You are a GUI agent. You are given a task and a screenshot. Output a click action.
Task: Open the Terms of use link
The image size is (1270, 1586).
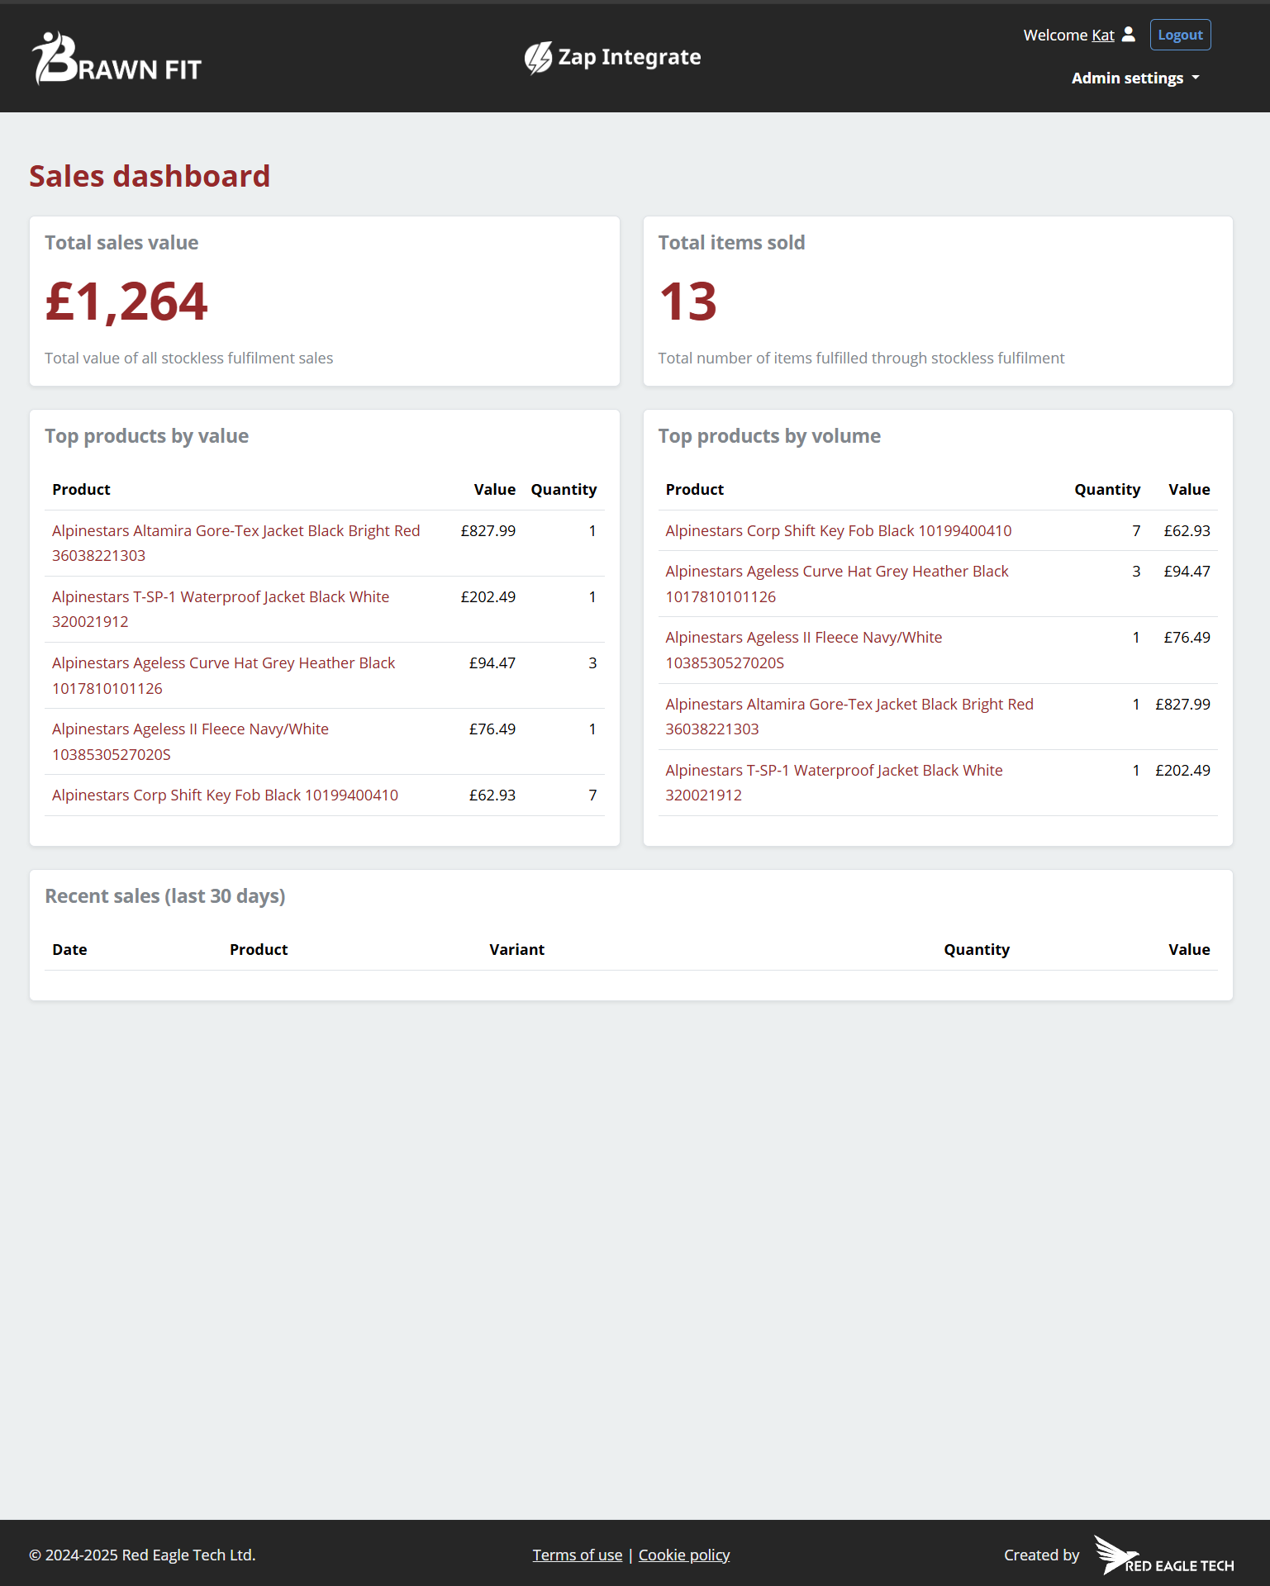[577, 1555]
